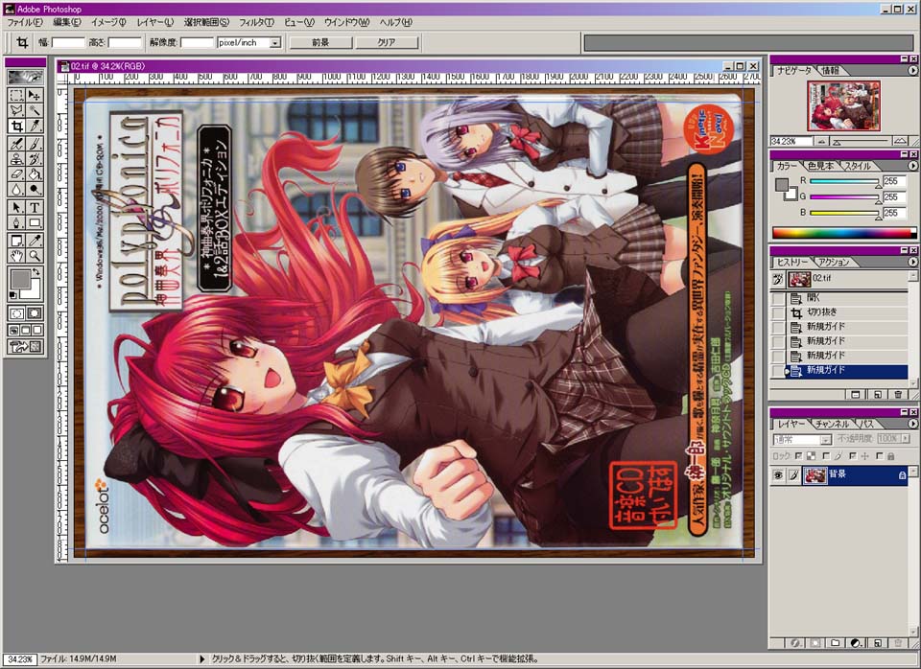Image resolution: width=921 pixels, height=669 pixels.
Task: Open the Color palette menu arrow
Action: click(x=912, y=166)
